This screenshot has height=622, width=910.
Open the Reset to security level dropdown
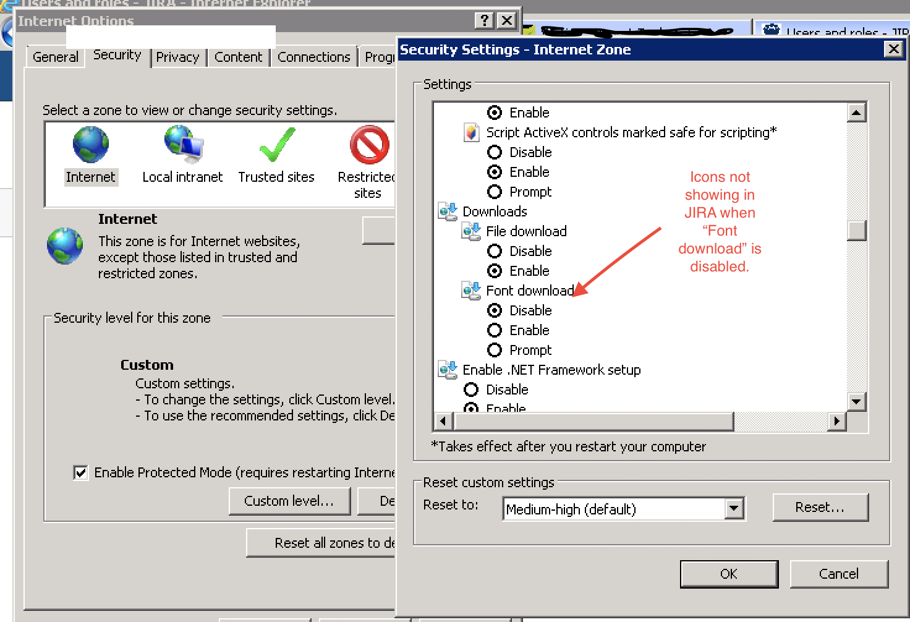(x=733, y=508)
